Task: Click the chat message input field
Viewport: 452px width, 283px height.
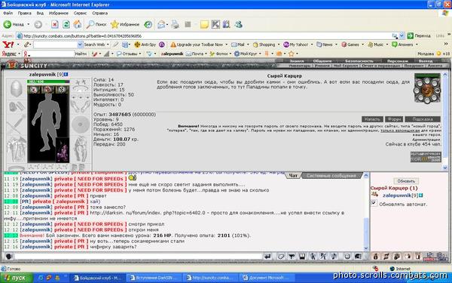Action: coord(138,256)
